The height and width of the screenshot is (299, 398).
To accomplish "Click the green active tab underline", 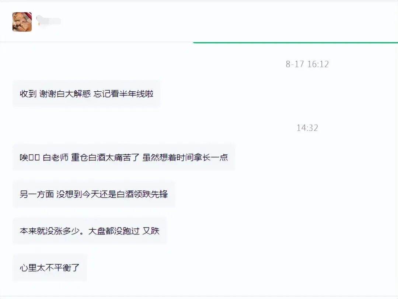I will point(296,42).
